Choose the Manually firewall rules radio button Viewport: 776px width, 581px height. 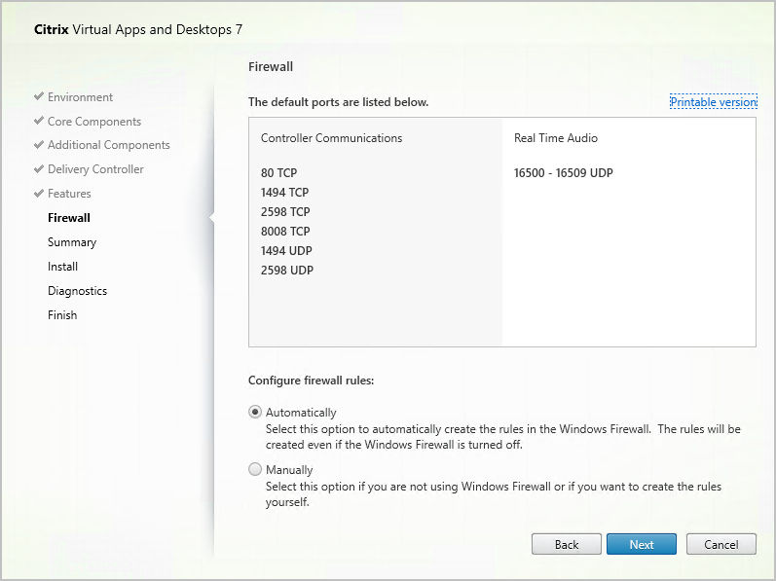click(256, 469)
